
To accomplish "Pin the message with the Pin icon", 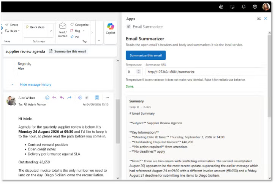I will (x=75, y=37).
